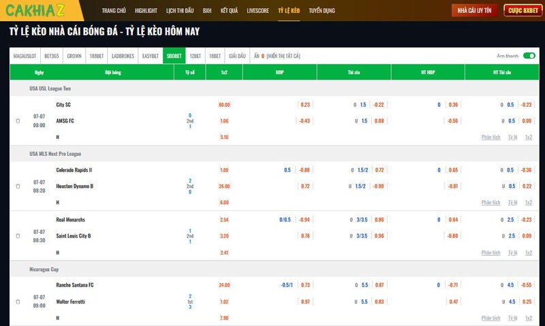The width and height of the screenshot is (545, 326).
Task: Click City SC team name
Action: tap(63, 105)
